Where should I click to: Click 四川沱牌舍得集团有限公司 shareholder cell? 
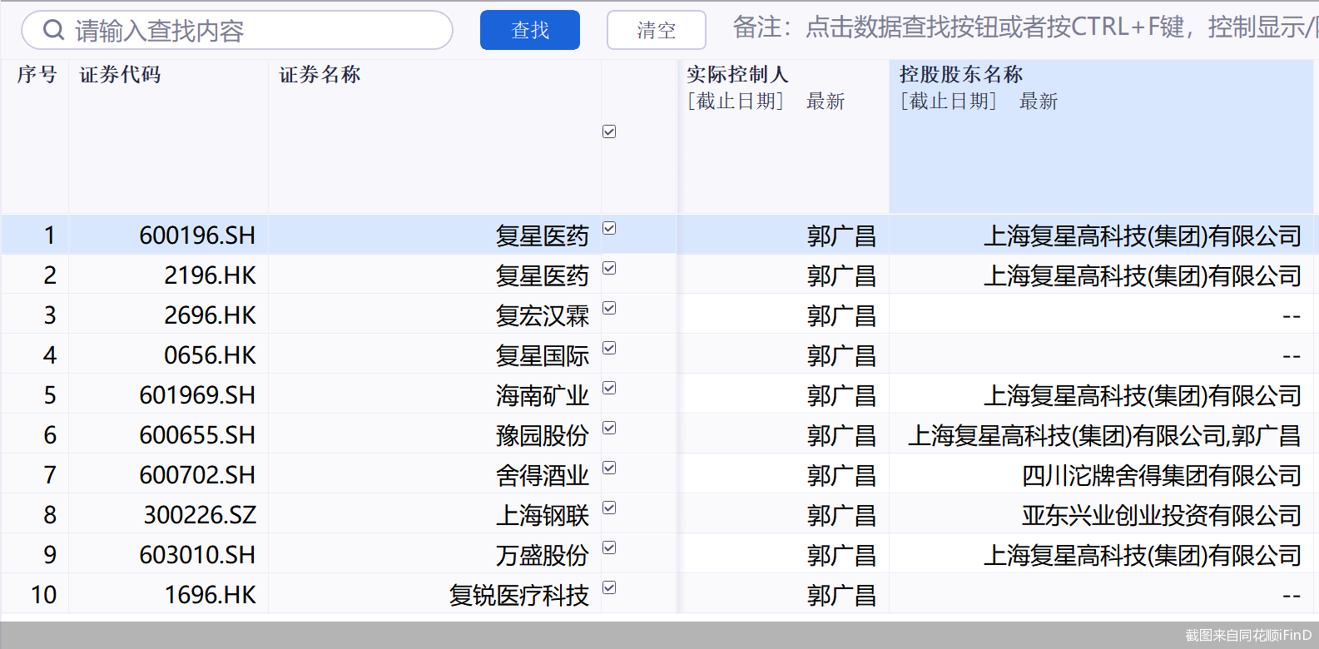coord(1101,475)
